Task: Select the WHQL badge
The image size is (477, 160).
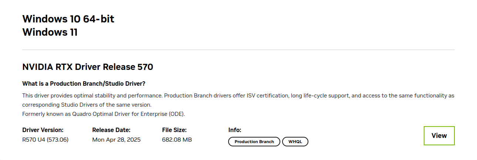Action: click(x=295, y=142)
